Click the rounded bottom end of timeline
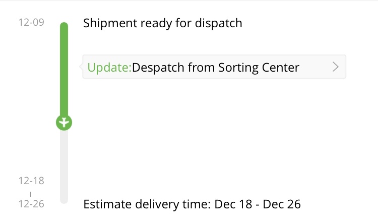The image size is (378, 224). point(64,200)
